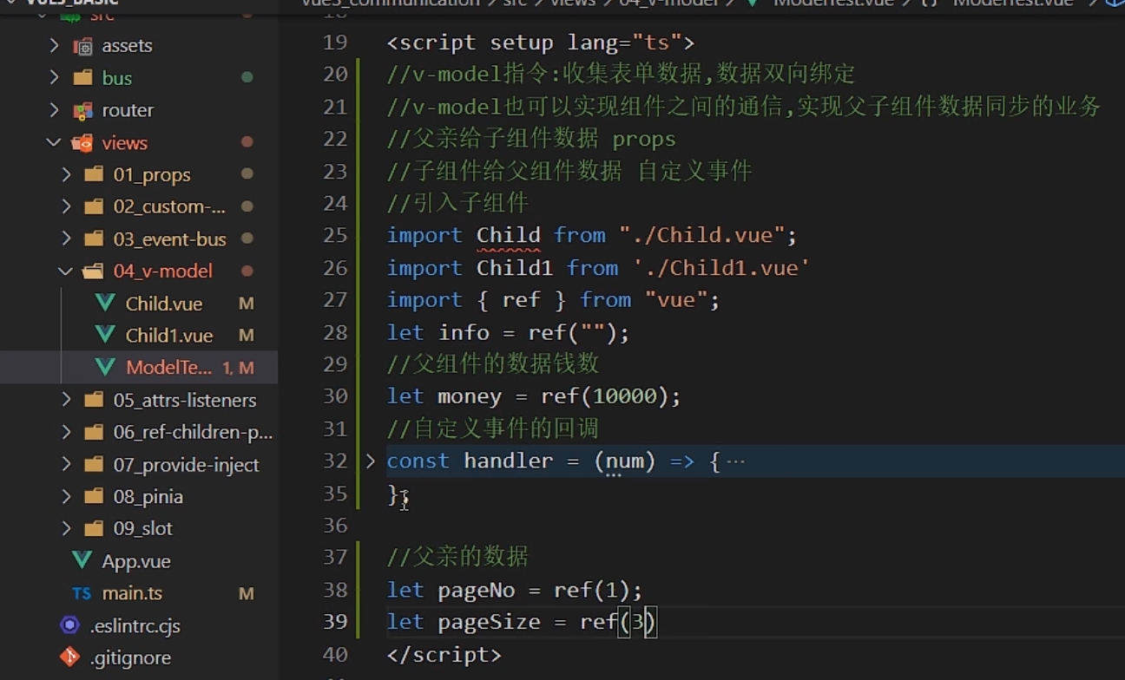Viewport: 1125px width, 680px height.
Task: Open .gitignore from the file tree
Action: click(130, 657)
